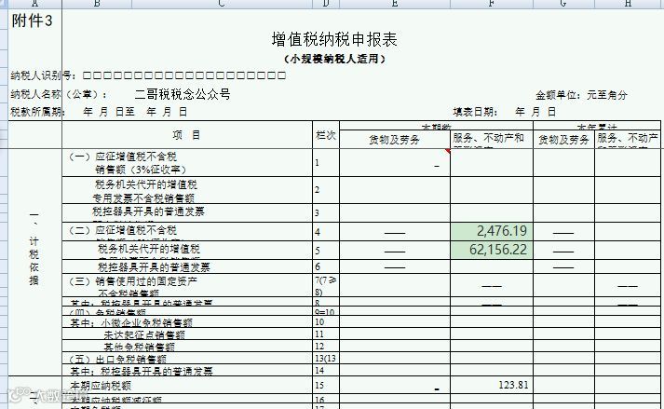Select (三)销售使用过的固定资产 cell
Image resolution: width=664 pixels, height=409 pixels.
tap(187, 285)
